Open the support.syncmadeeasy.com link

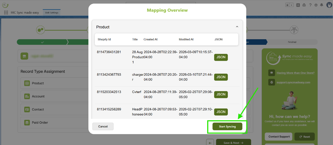[293, 82]
